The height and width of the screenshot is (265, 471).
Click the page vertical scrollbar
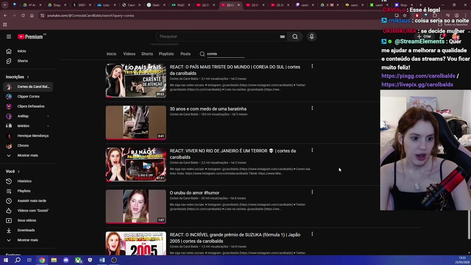[x=469, y=225]
